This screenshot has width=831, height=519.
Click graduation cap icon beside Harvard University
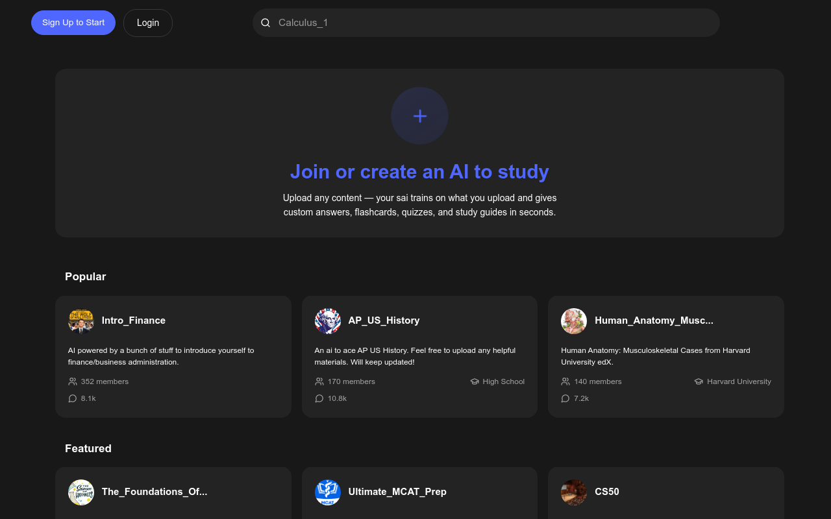click(699, 381)
